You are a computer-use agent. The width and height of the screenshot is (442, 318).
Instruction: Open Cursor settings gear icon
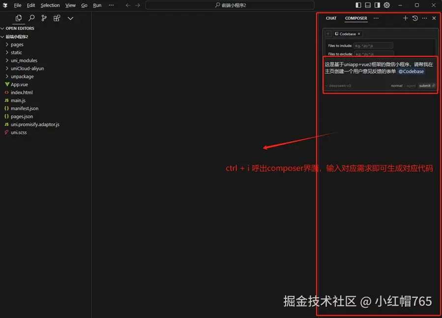click(387, 5)
